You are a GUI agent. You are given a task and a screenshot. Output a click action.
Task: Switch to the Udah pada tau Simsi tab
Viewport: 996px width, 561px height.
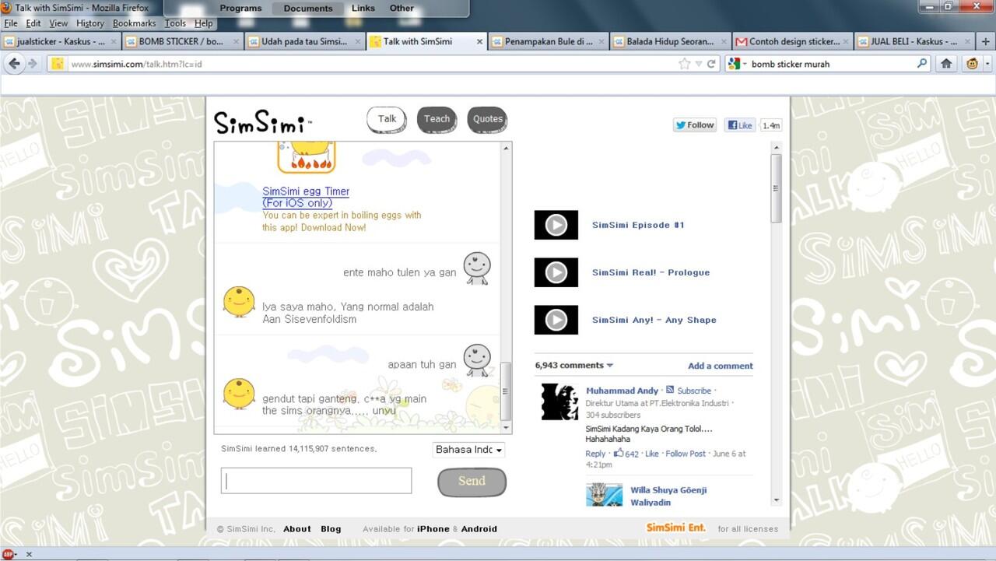tap(305, 41)
